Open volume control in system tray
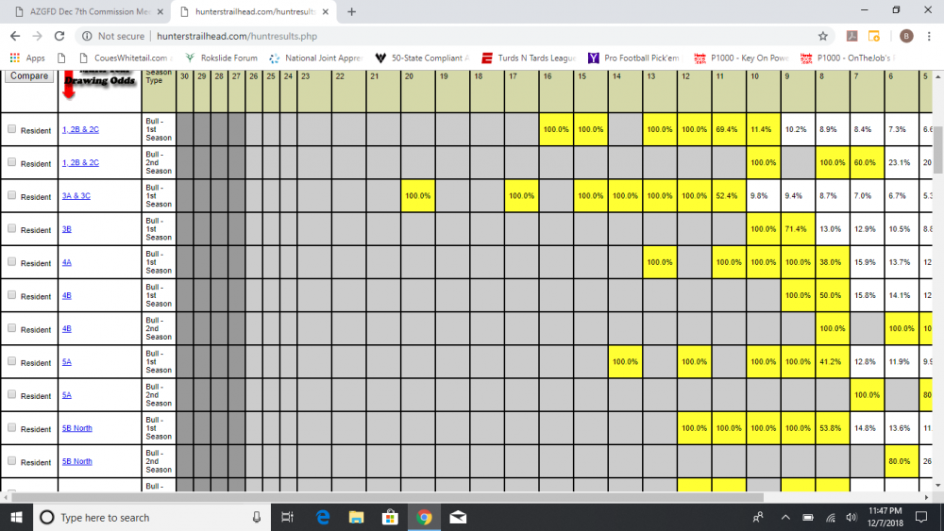Viewport: 944px width, 531px height. coord(851,517)
